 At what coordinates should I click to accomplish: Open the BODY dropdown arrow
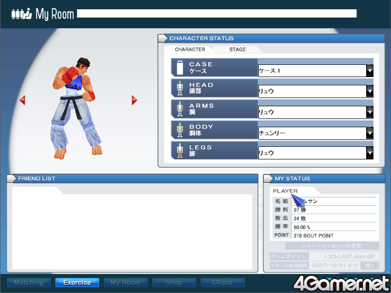[370, 133]
